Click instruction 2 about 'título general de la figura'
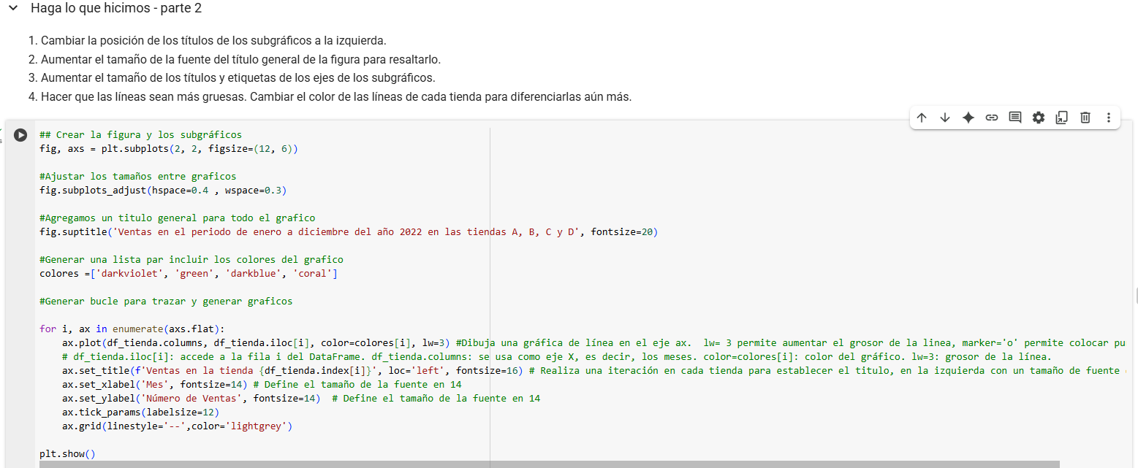The image size is (1138, 468). coord(240,59)
